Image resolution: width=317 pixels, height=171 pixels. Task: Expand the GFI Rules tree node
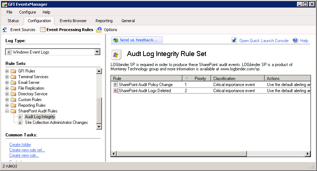click(7, 71)
